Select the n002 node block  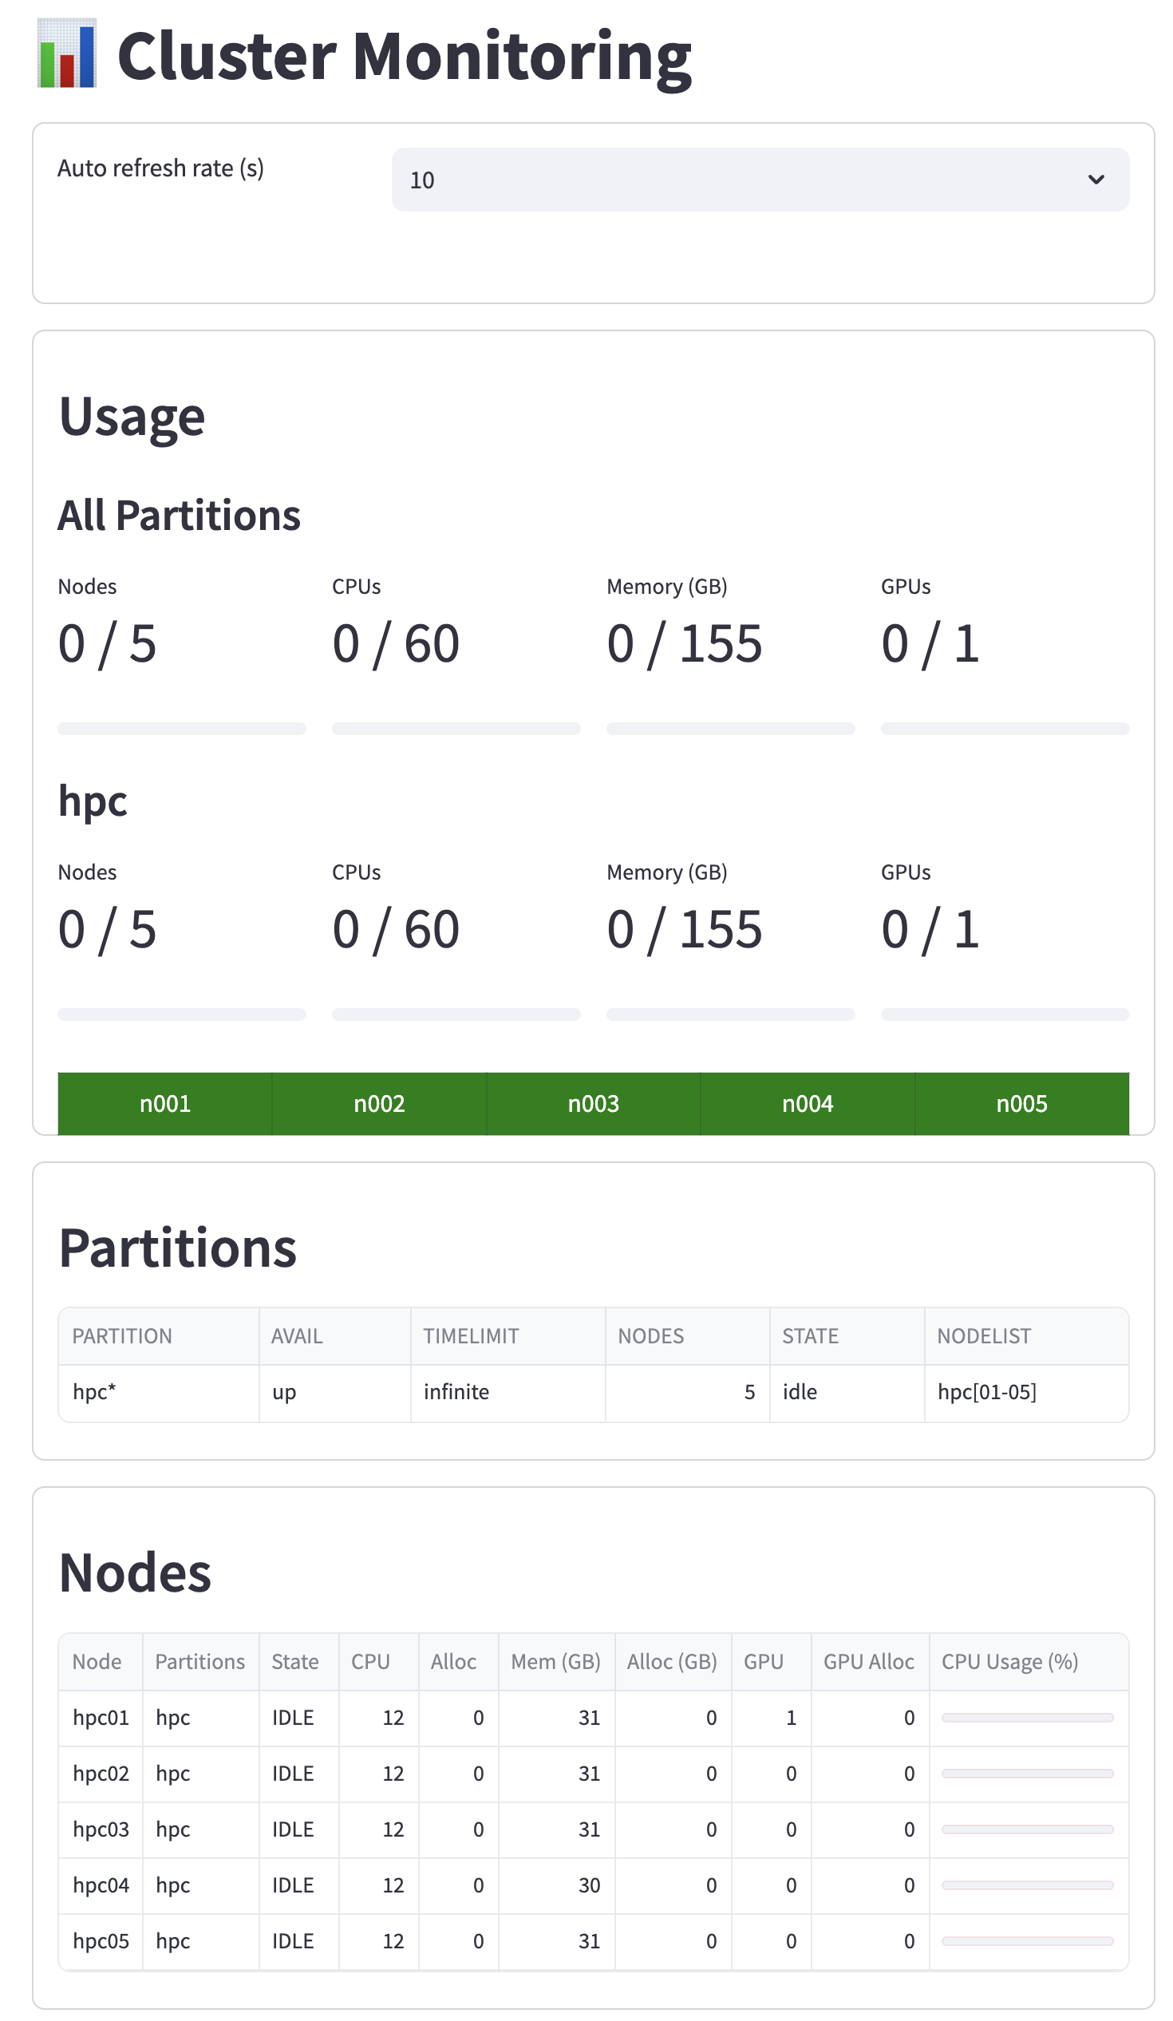point(378,1104)
